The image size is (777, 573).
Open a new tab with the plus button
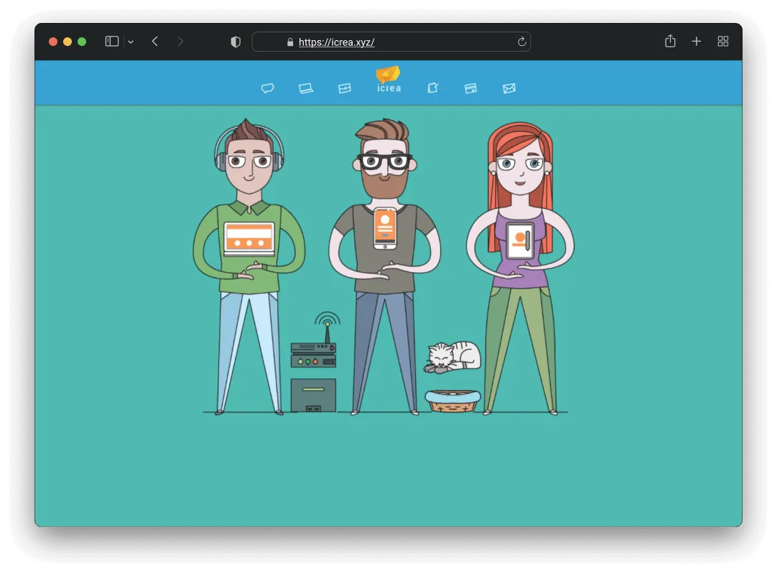coord(696,41)
